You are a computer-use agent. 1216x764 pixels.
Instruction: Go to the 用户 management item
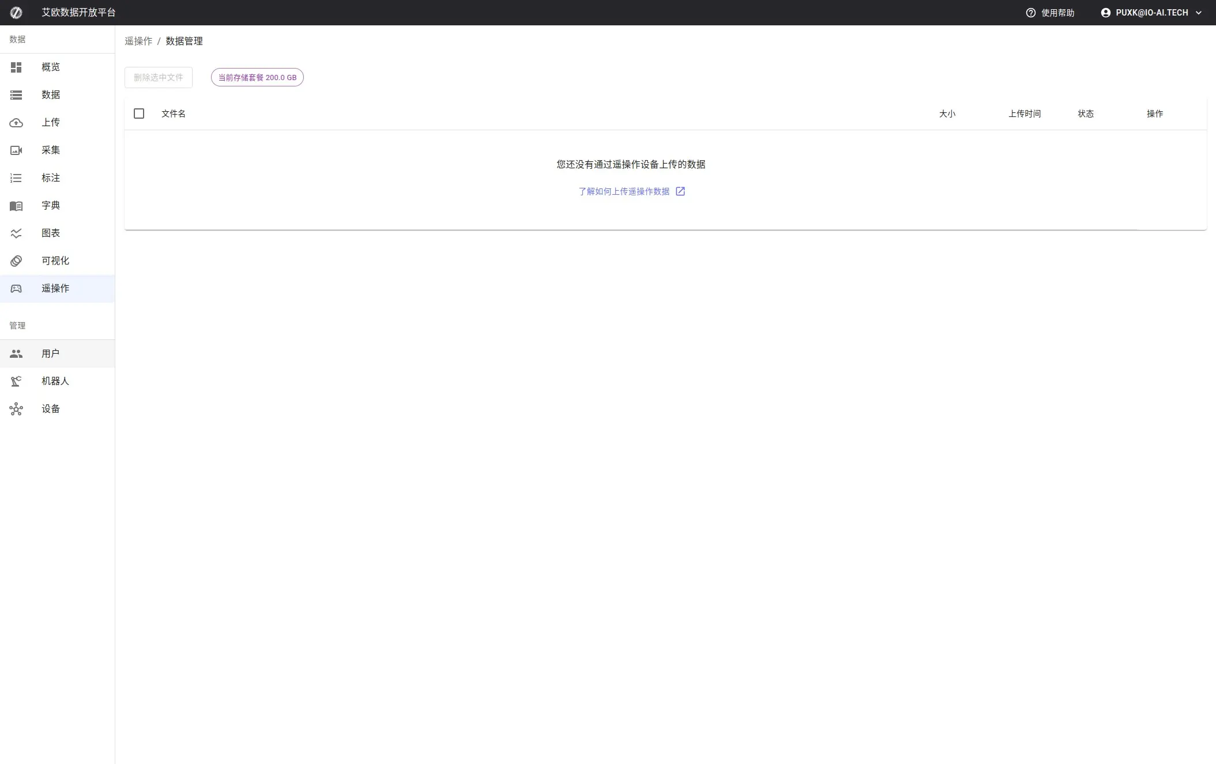(x=51, y=354)
